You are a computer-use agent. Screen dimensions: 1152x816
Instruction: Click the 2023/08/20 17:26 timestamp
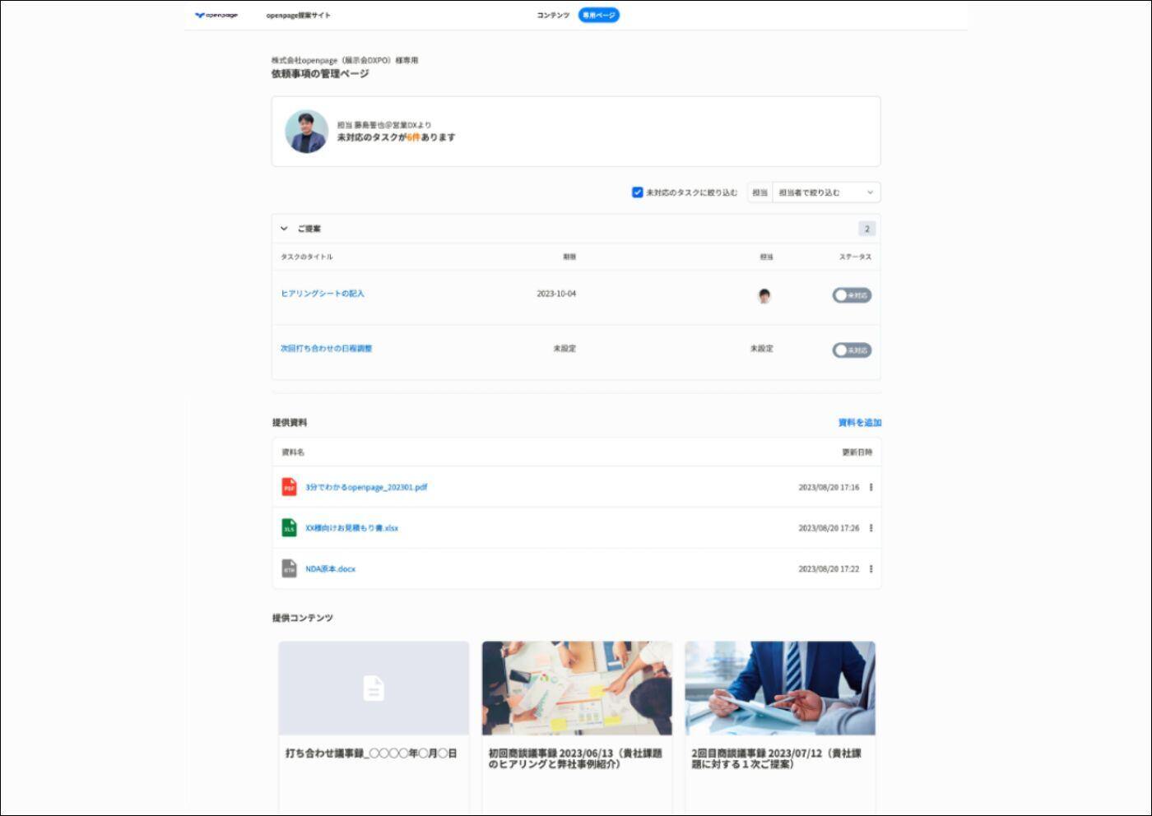pyautogui.click(x=829, y=528)
